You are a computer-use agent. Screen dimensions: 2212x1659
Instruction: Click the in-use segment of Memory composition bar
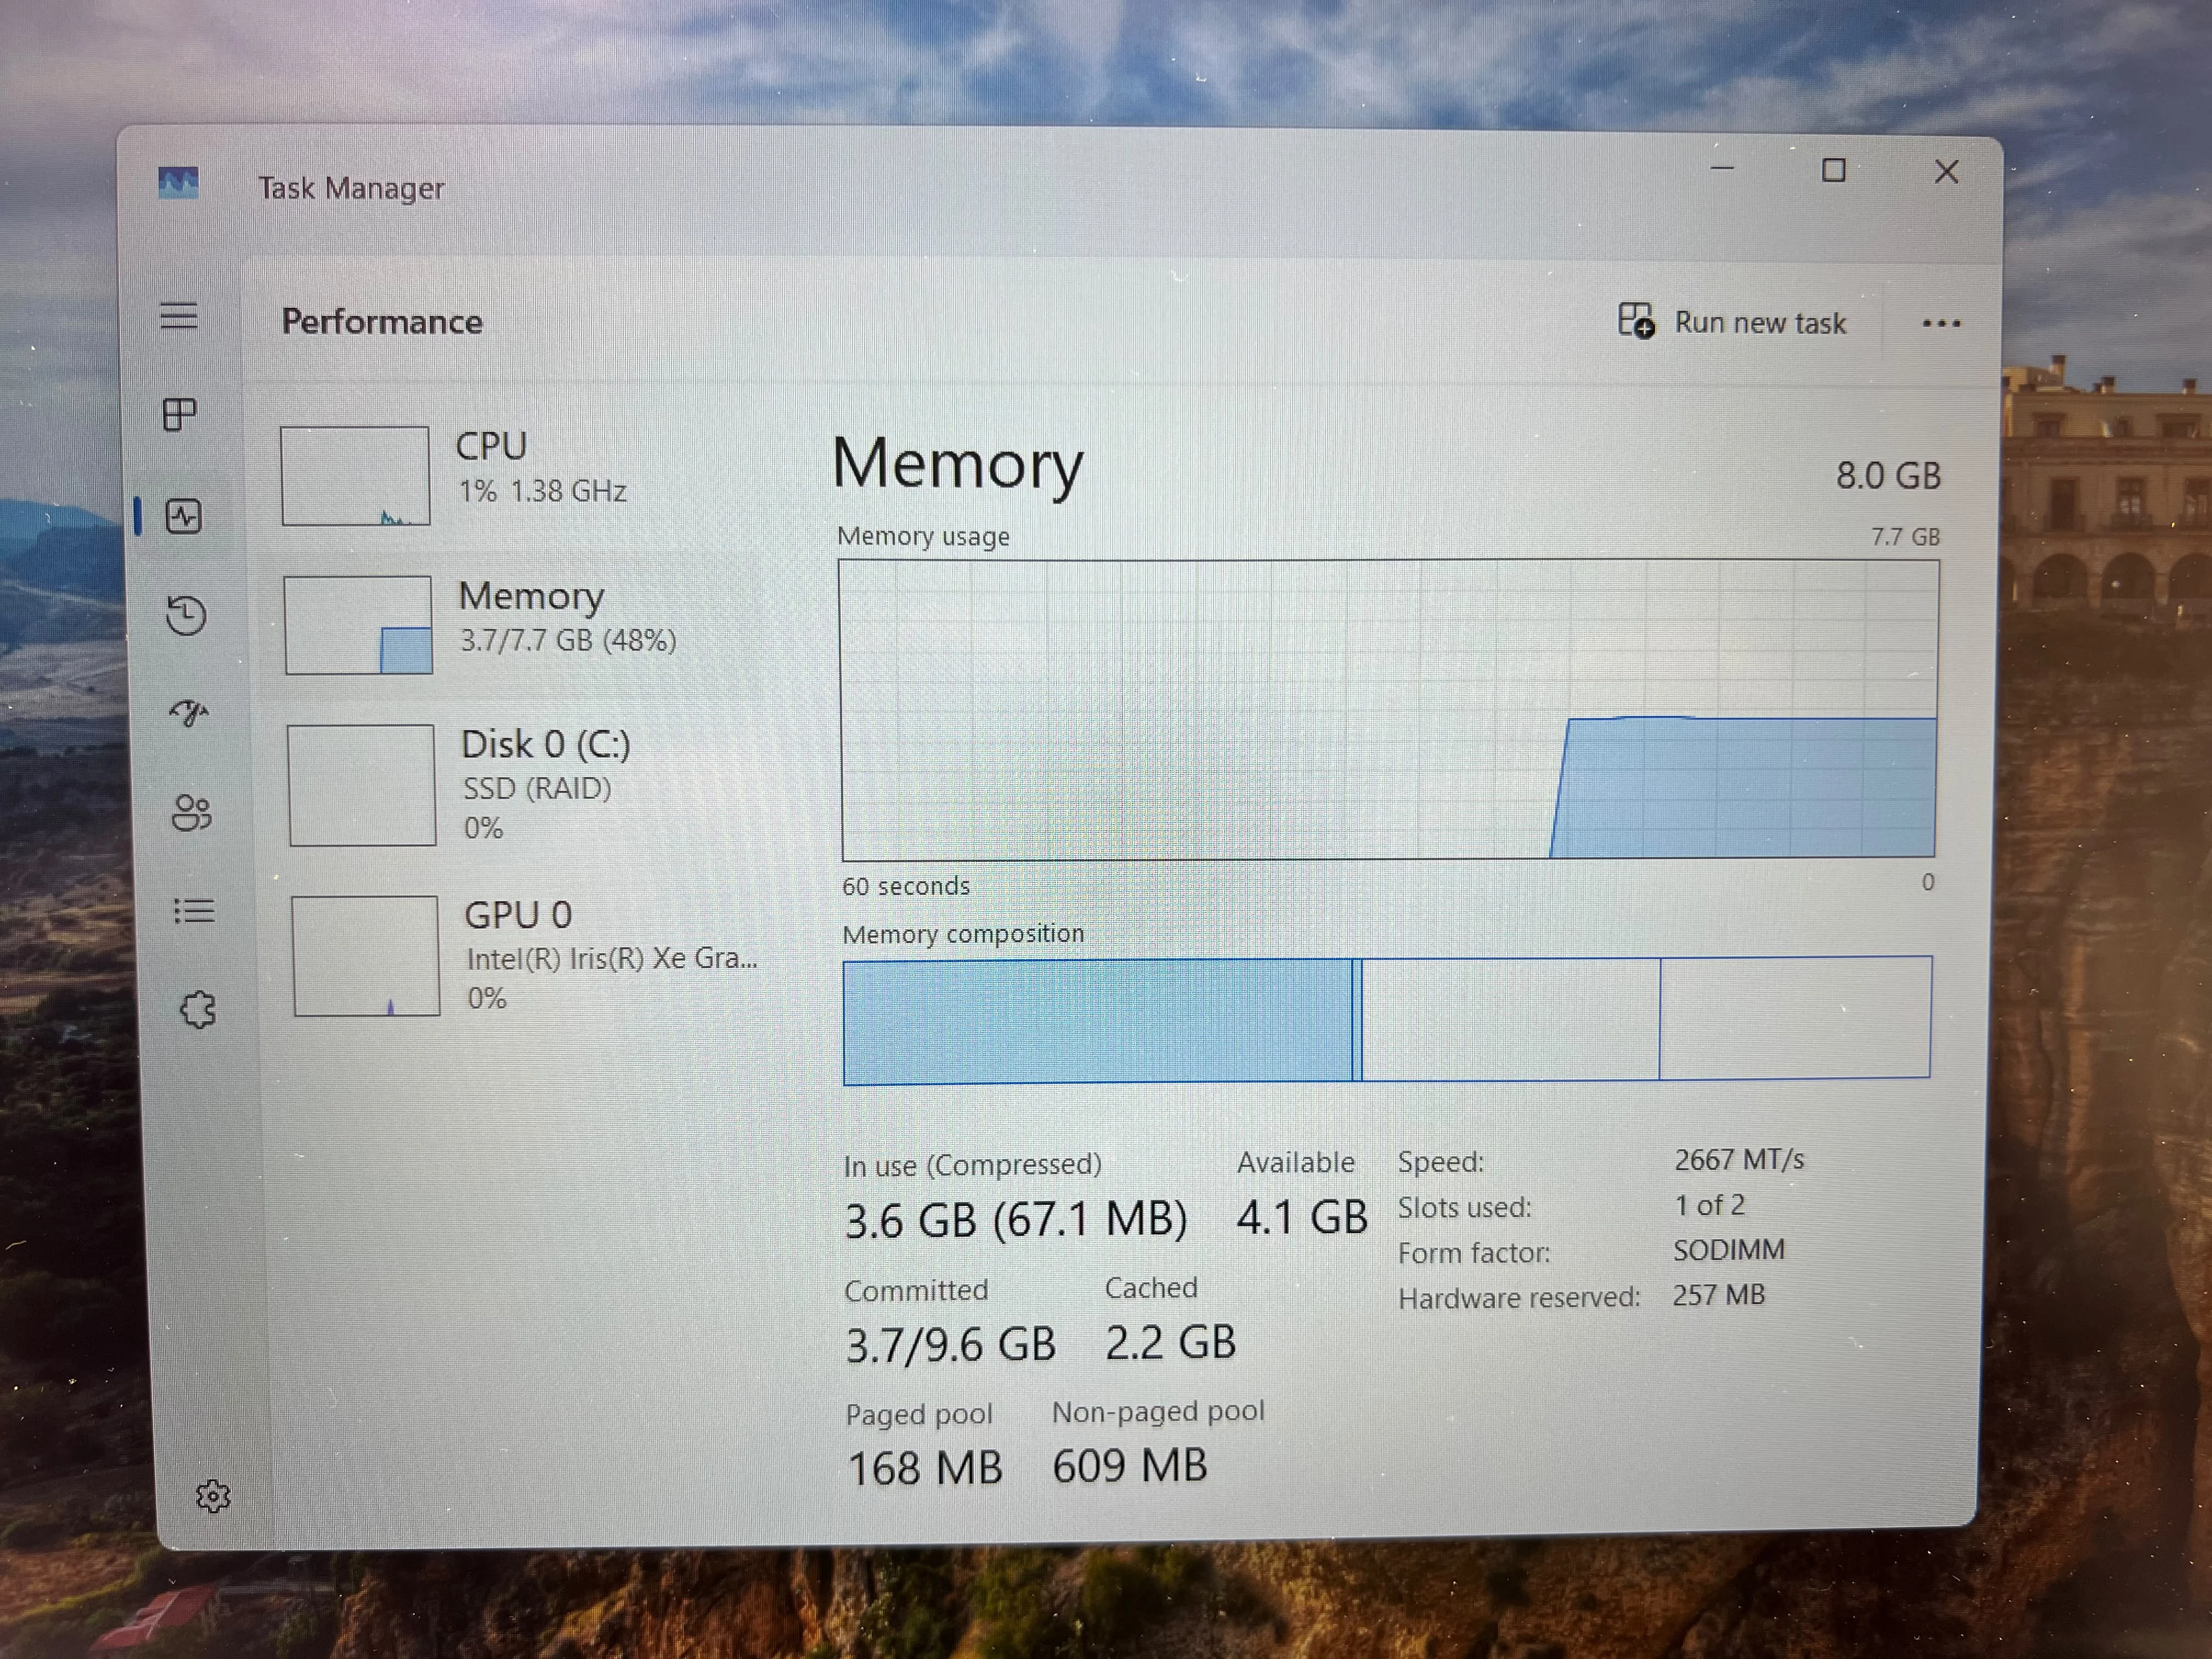pyautogui.click(x=1097, y=1022)
